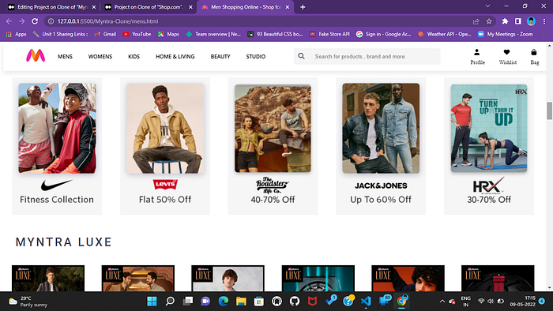Open the BEAUTY menu

click(220, 56)
